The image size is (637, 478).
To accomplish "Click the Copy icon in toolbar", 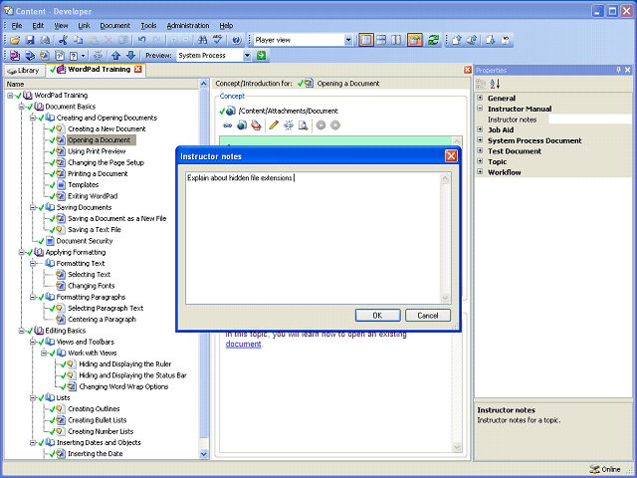I will pyautogui.click(x=78, y=40).
